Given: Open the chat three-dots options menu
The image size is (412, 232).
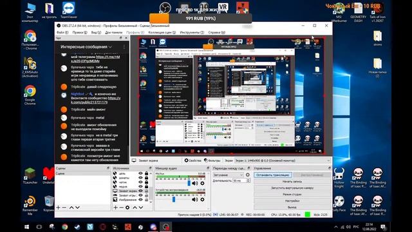Looking at the screenshot, I should (x=124, y=47).
